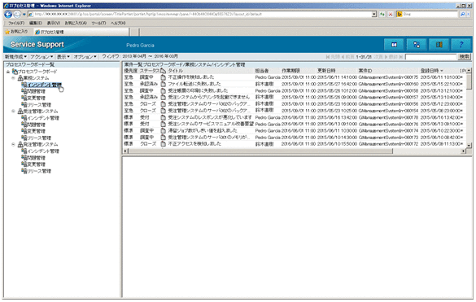The image size is (476, 302).
Task: Click case list vertical scroll up arrow
Action: tap(469, 71)
